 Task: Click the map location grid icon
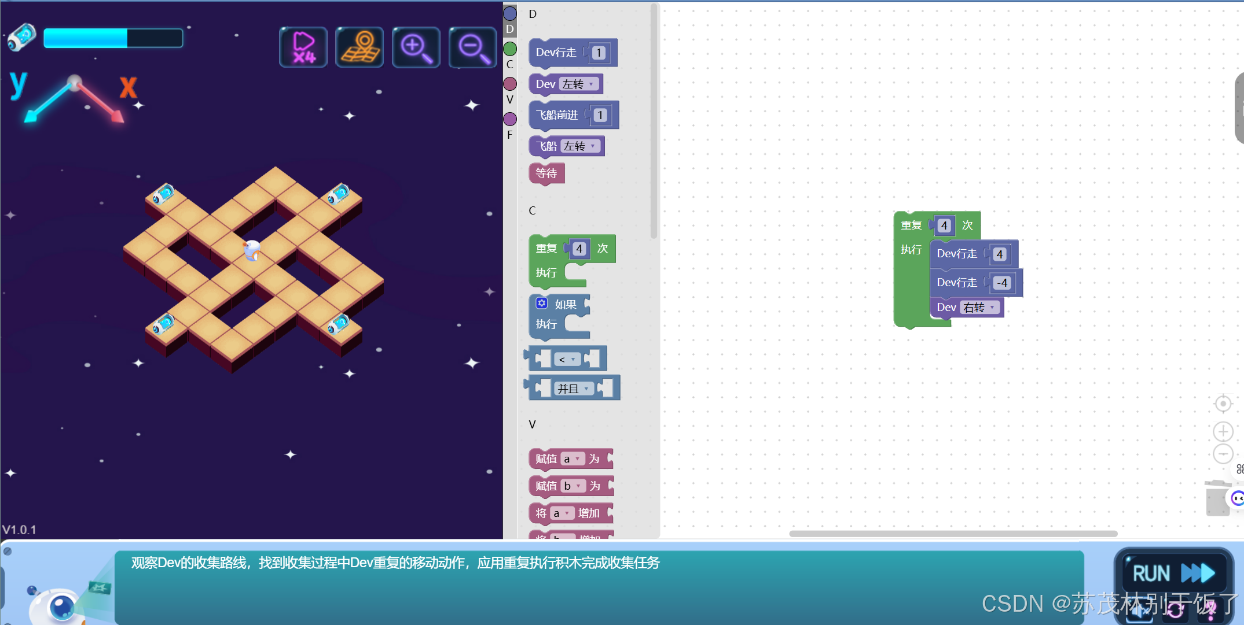pyautogui.click(x=359, y=47)
